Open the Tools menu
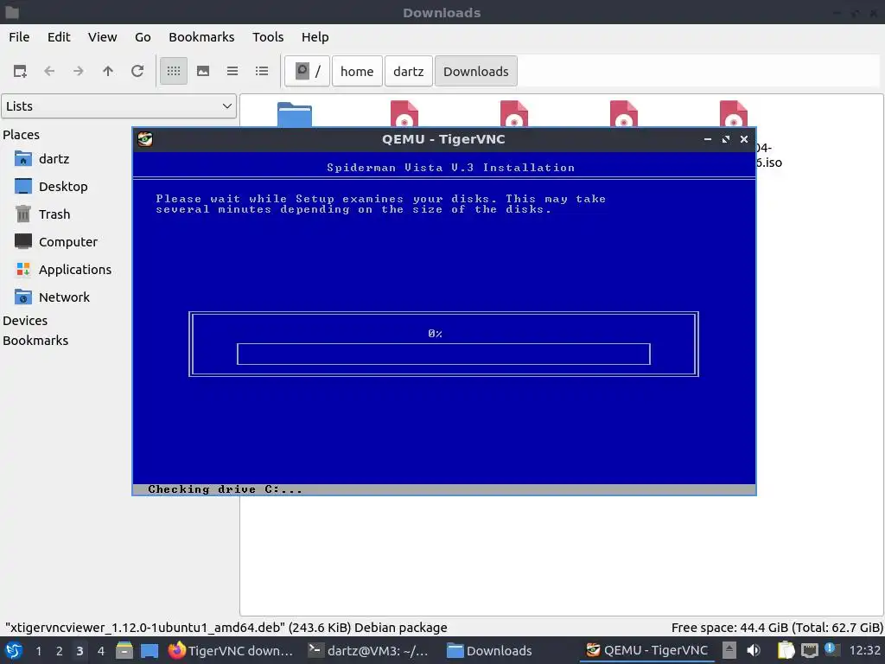This screenshot has width=885, height=664. [268, 36]
